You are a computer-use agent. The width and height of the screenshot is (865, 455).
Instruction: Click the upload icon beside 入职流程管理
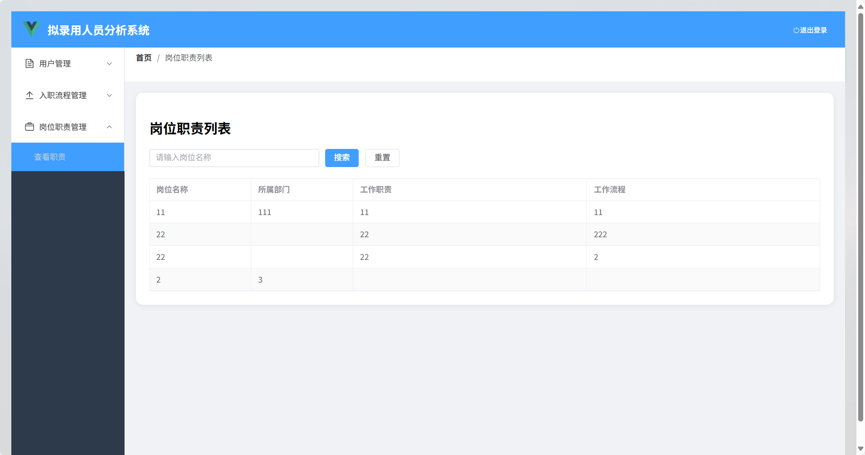[29, 95]
